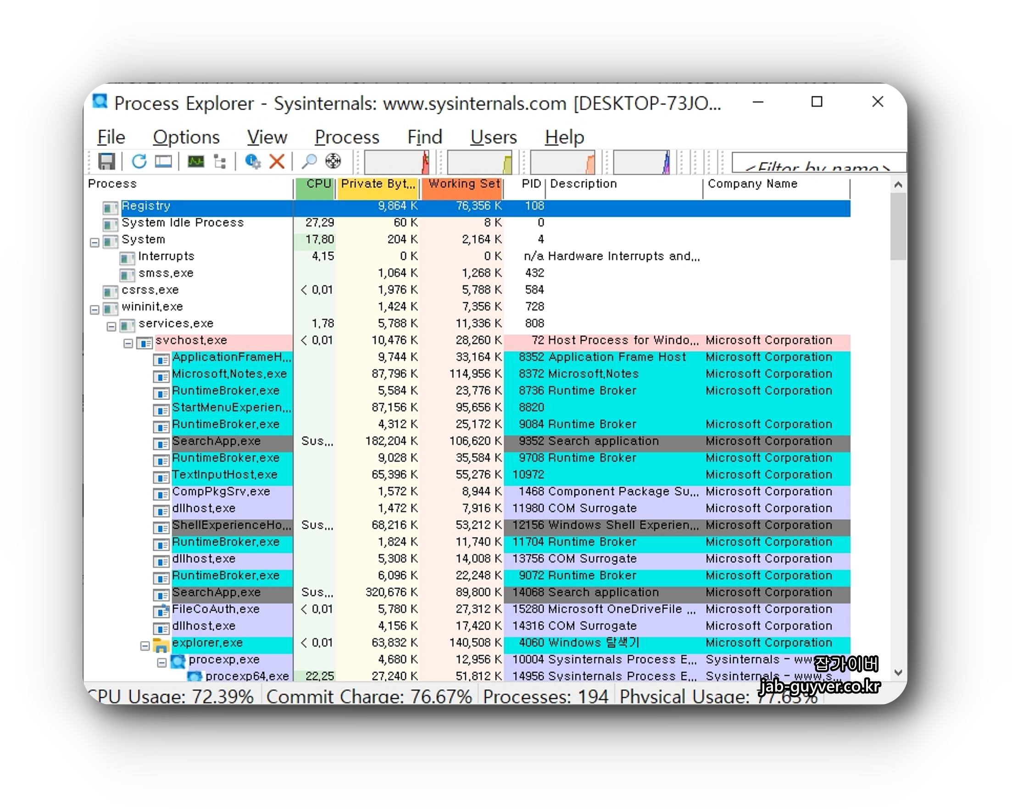Screen dimensions: 1012x809
Task: Toggle the show lower pane icon
Action: pos(163,161)
